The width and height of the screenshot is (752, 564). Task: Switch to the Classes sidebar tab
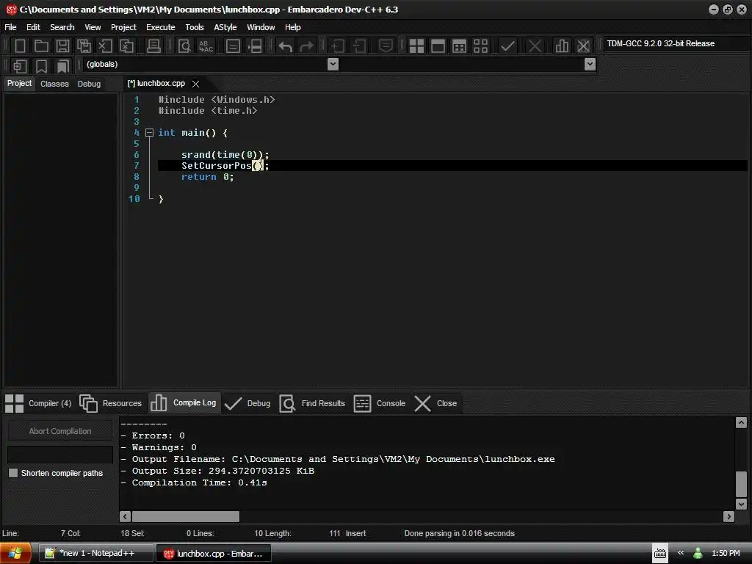click(x=54, y=84)
